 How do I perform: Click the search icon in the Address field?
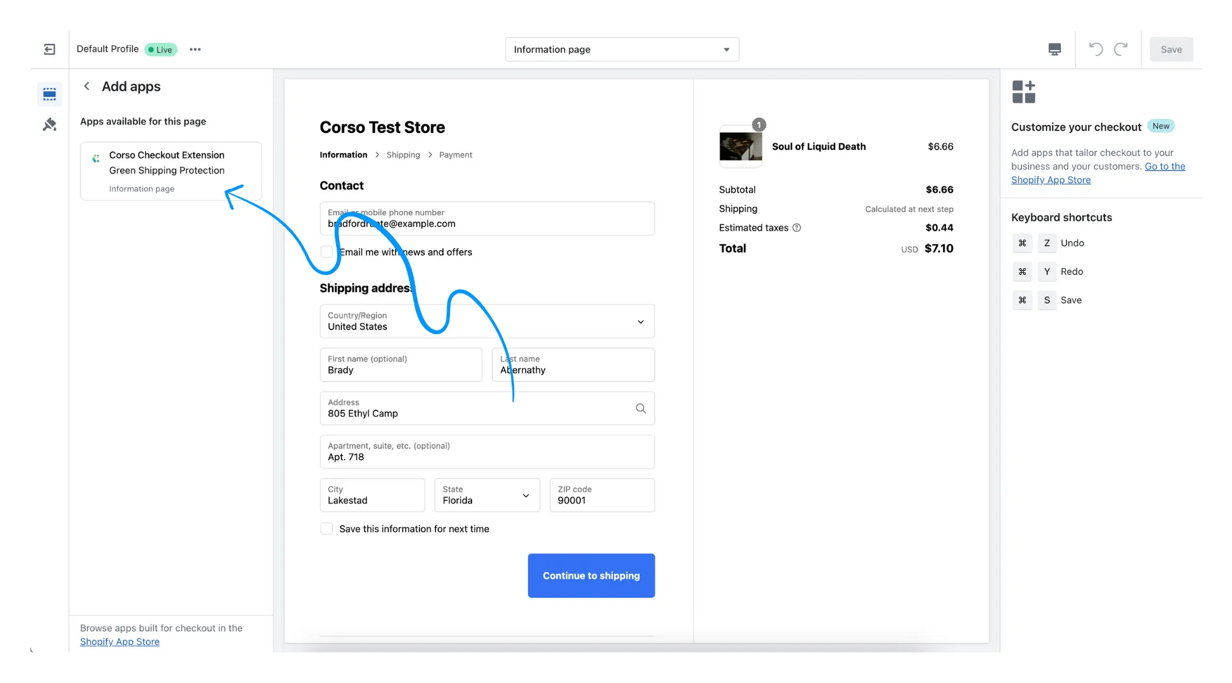point(640,408)
